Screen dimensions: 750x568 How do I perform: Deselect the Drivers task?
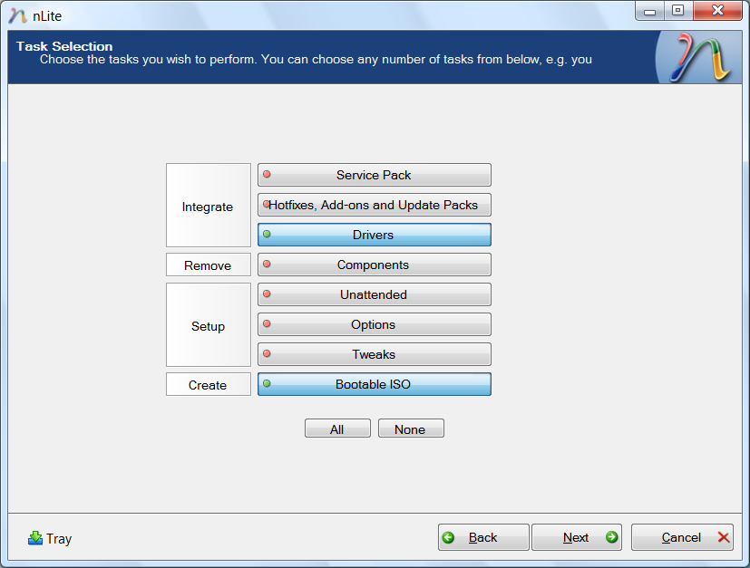(x=374, y=235)
